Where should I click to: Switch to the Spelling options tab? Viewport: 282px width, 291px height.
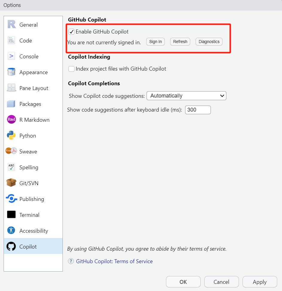point(29,167)
